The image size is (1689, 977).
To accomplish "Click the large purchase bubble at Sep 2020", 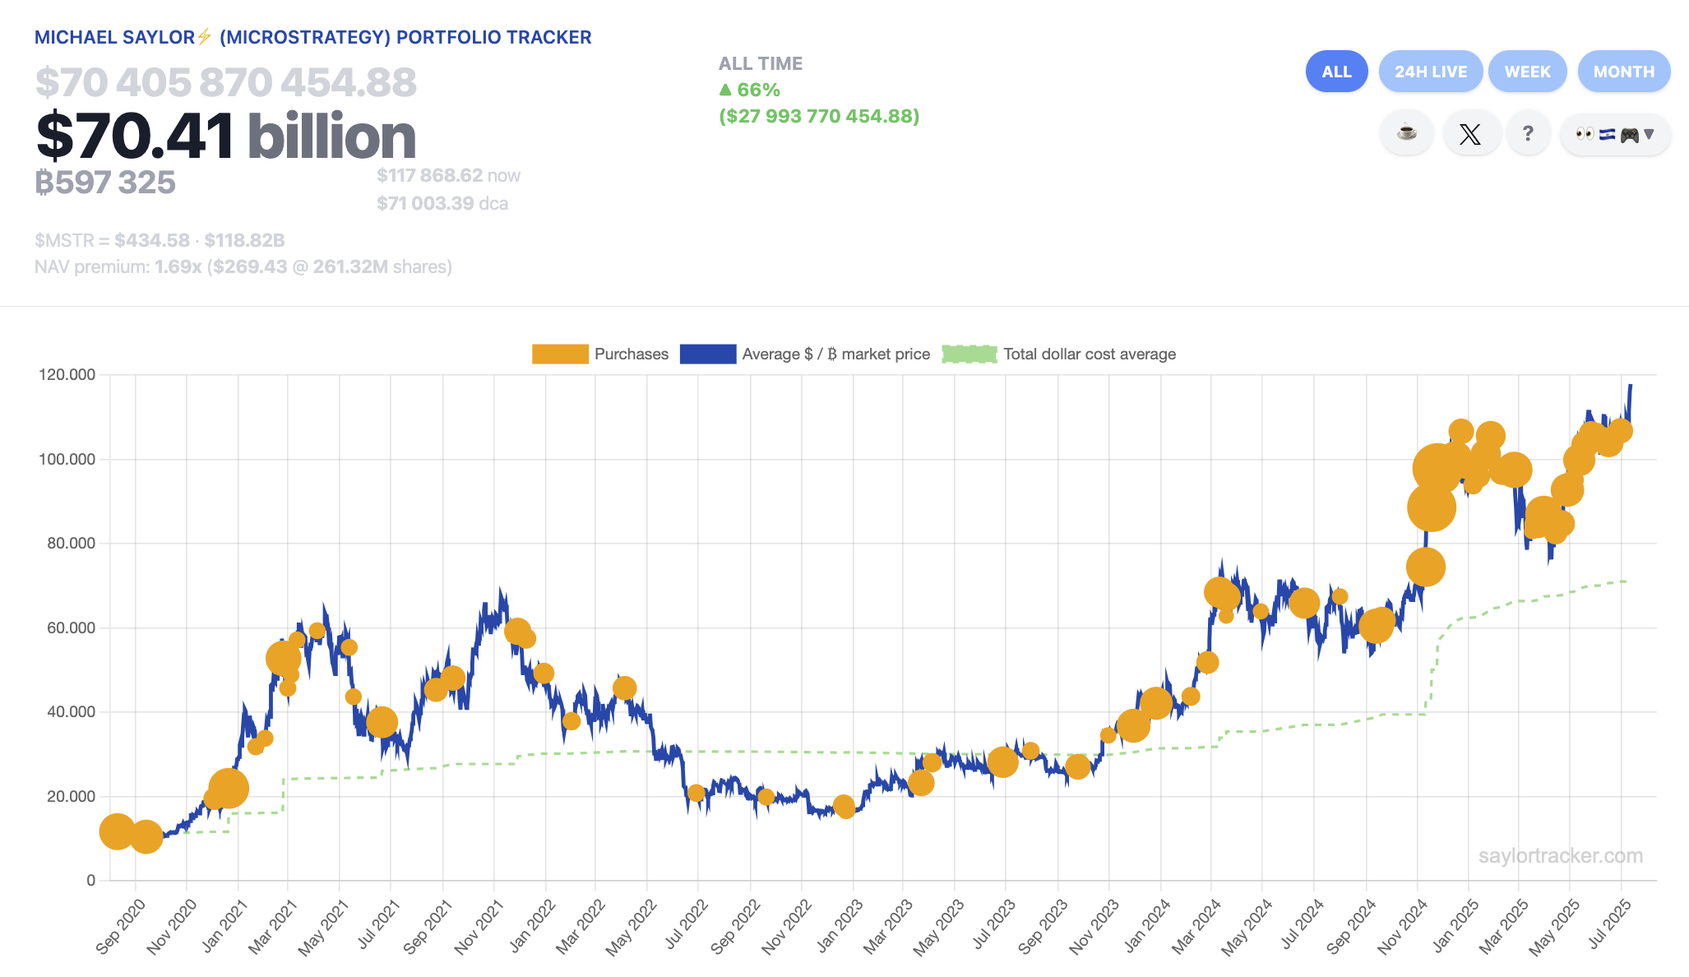I will (x=117, y=831).
